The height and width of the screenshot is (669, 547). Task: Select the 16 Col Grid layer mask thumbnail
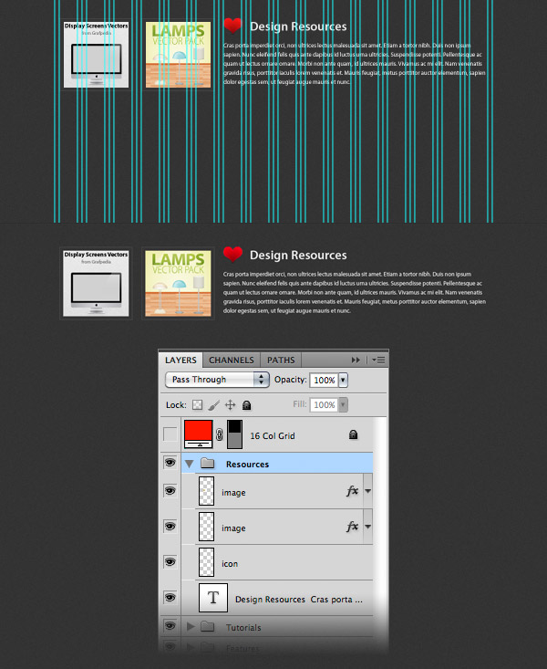tap(234, 434)
